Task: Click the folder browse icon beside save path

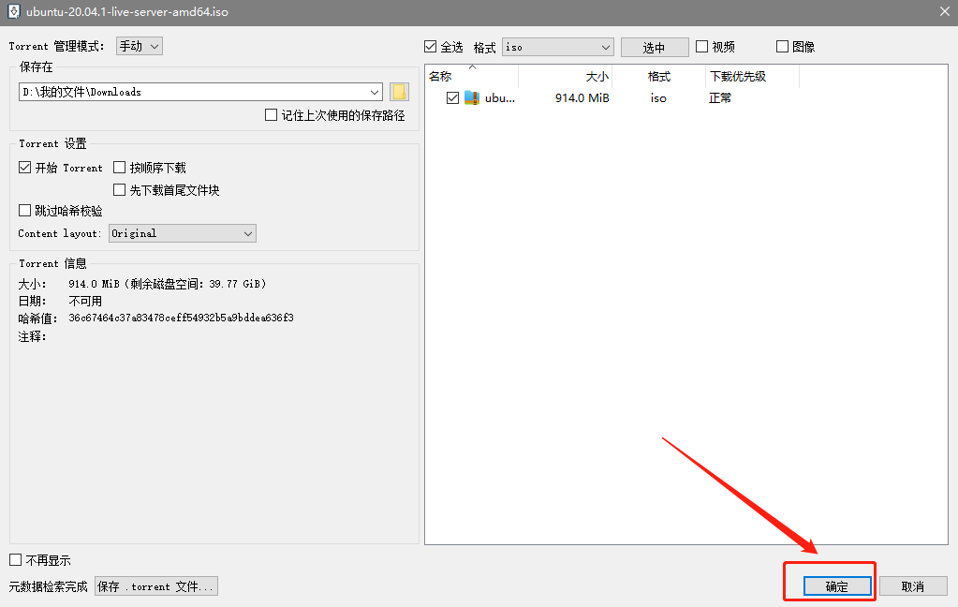Action: [x=399, y=92]
